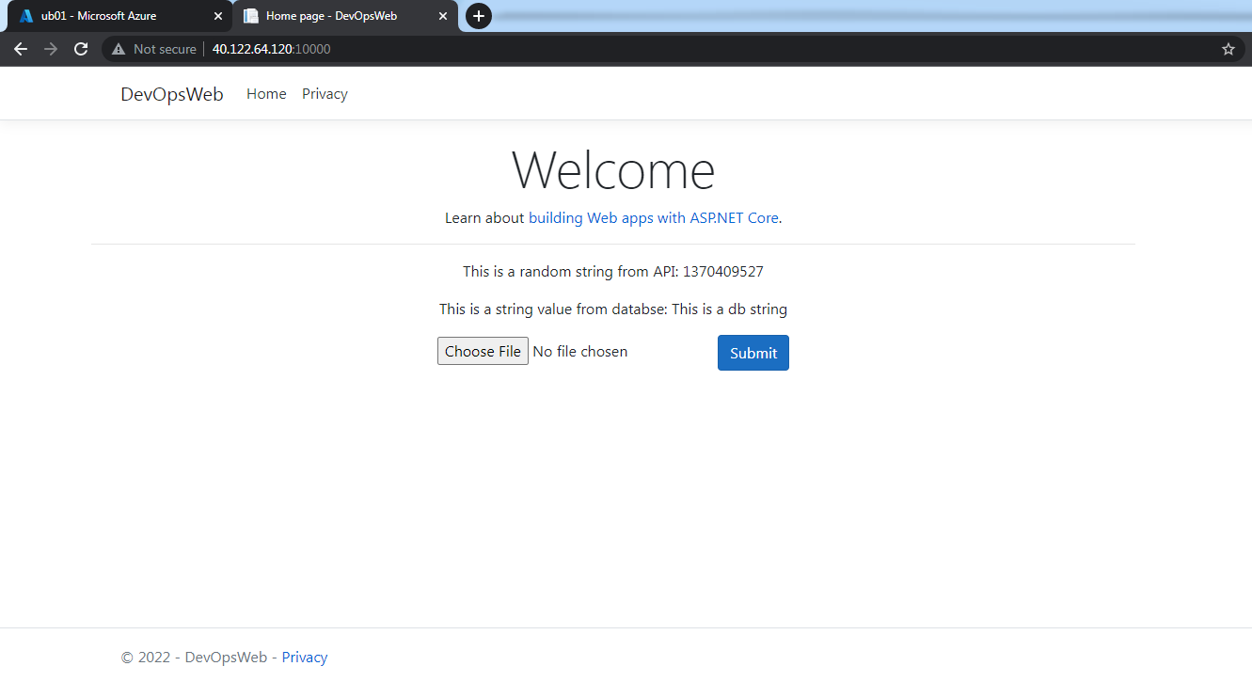The image size is (1252, 682).
Task: Open the Privacy link in the footer
Action: (305, 658)
